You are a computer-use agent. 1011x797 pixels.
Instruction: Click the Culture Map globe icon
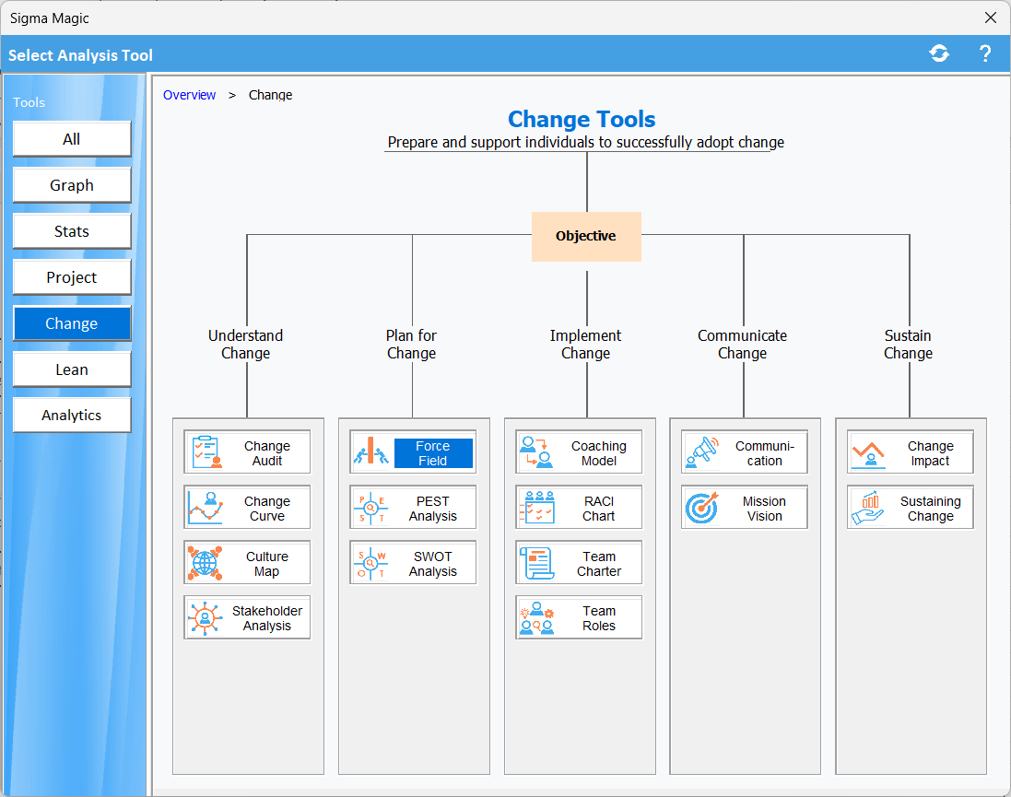click(206, 563)
